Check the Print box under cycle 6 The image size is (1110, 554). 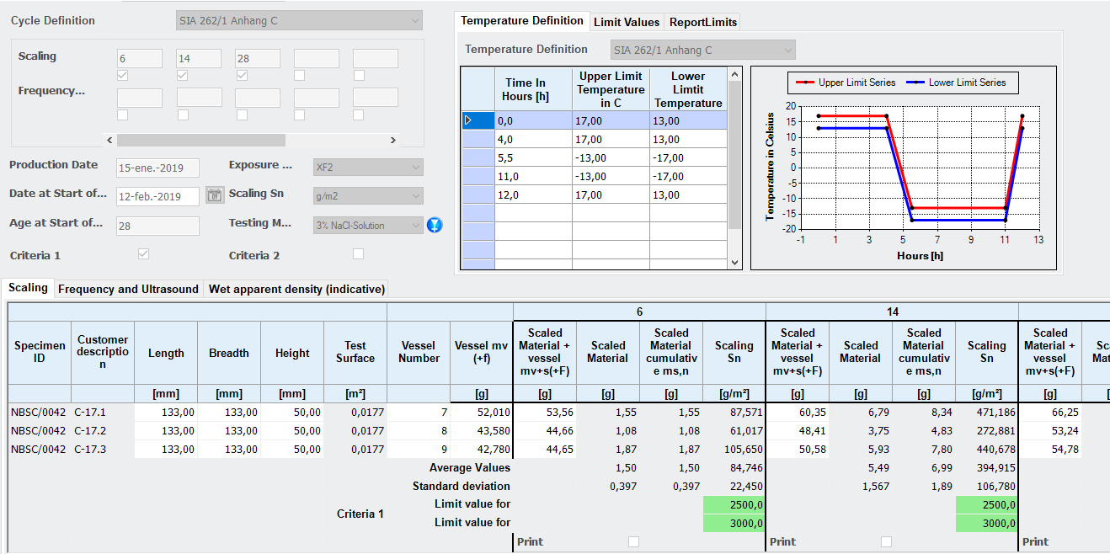633,541
